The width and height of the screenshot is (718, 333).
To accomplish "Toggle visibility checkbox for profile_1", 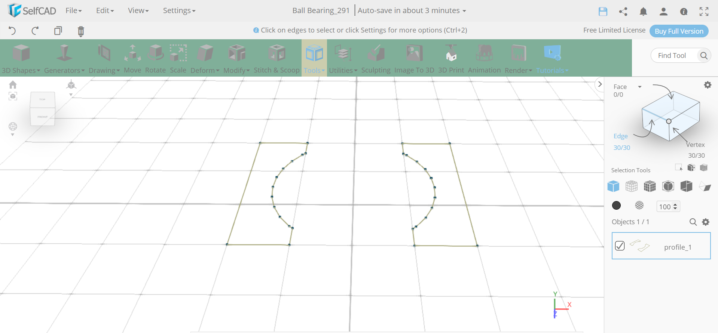I will coord(620,246).
